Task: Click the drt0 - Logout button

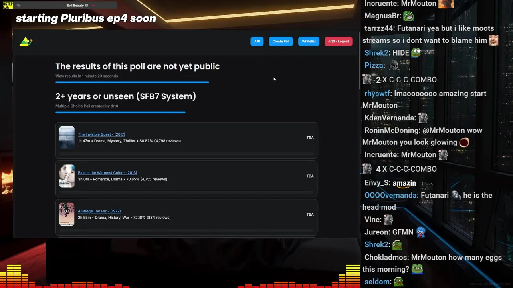Action: (x=339, y=41)
